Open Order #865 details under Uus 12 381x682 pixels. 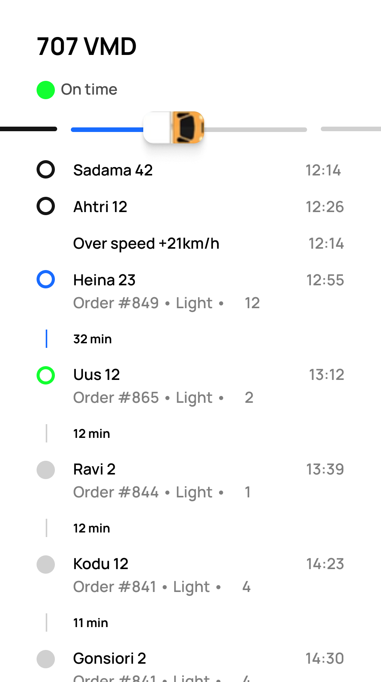click(116, 398)
